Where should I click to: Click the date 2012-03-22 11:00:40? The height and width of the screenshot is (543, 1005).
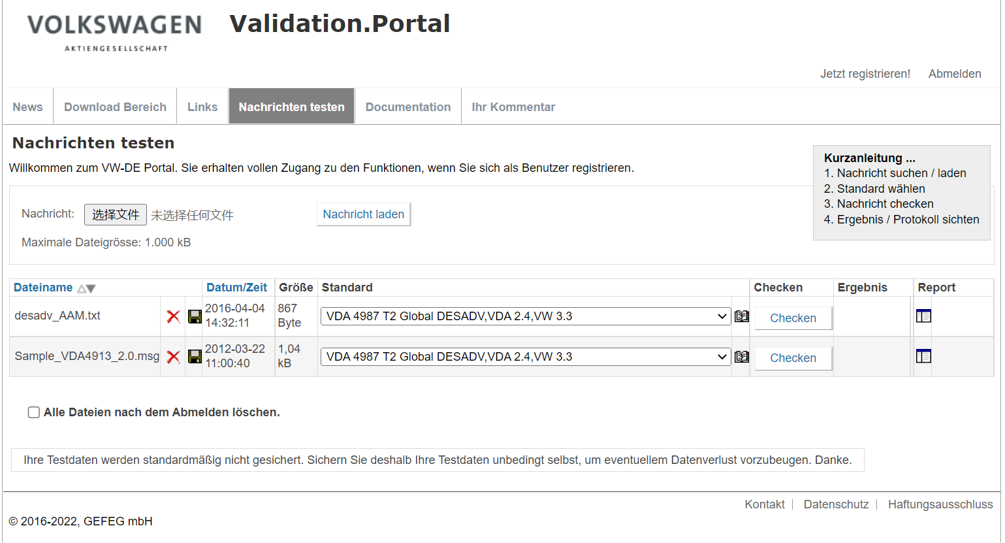[235, 356]
